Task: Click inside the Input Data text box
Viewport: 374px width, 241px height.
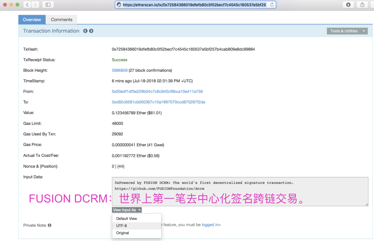Action: [240, 192]
